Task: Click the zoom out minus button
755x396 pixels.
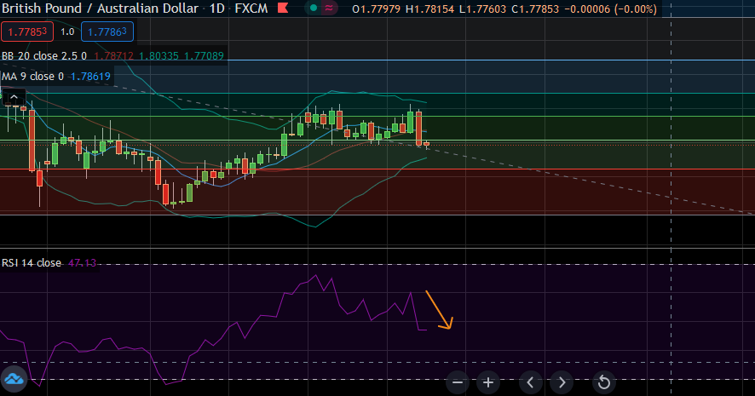Action: (458, 382)
